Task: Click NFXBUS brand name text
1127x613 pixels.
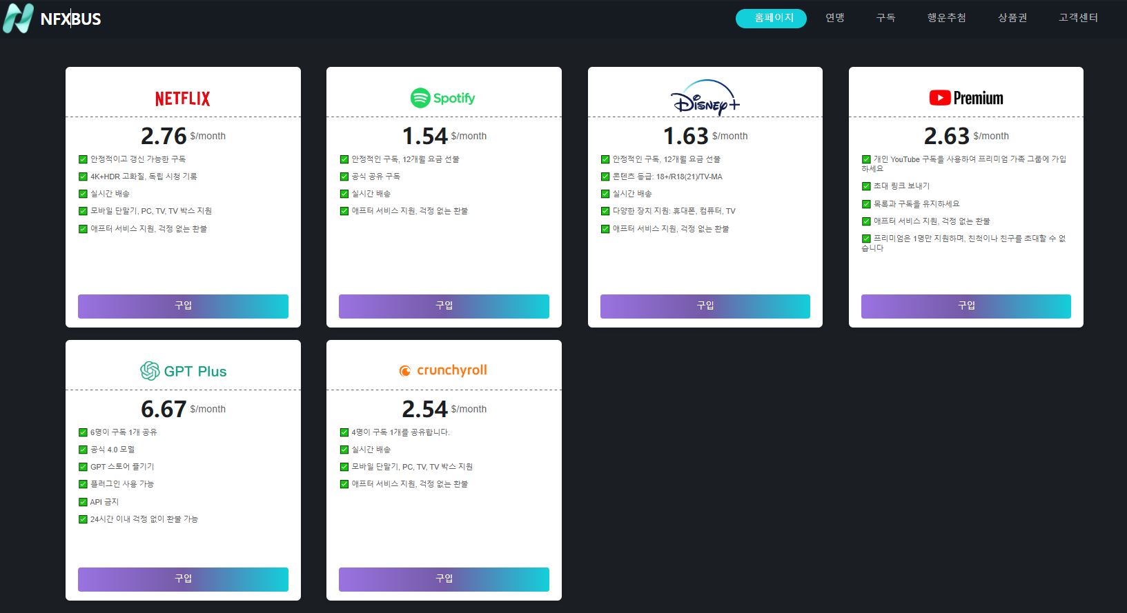Action: 70,19
